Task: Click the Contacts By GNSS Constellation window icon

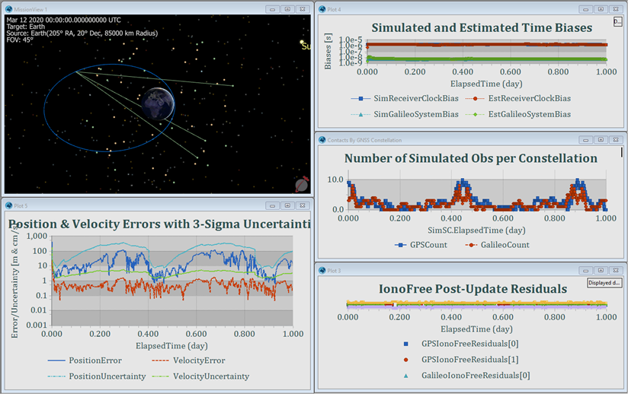Action: (322, 140)
